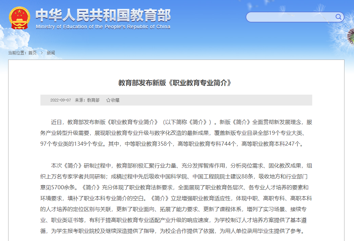Open the 首页 breadcrumb link

32,53
